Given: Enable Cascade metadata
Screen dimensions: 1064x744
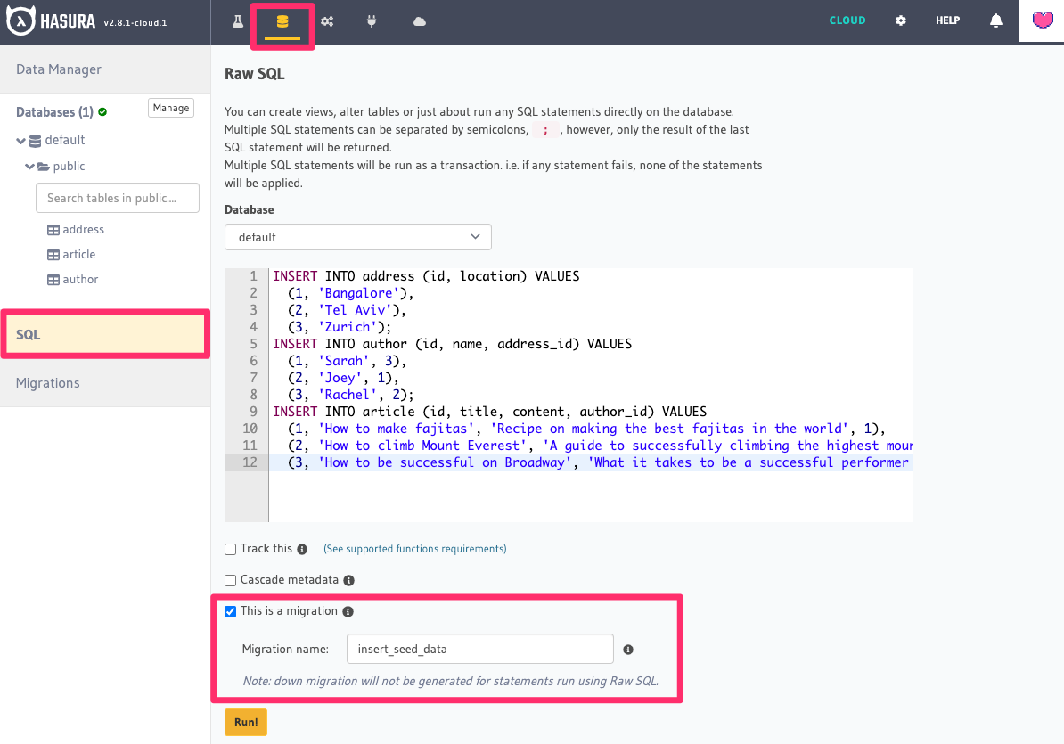Looking at the screenshot, I should click(230, 580).
